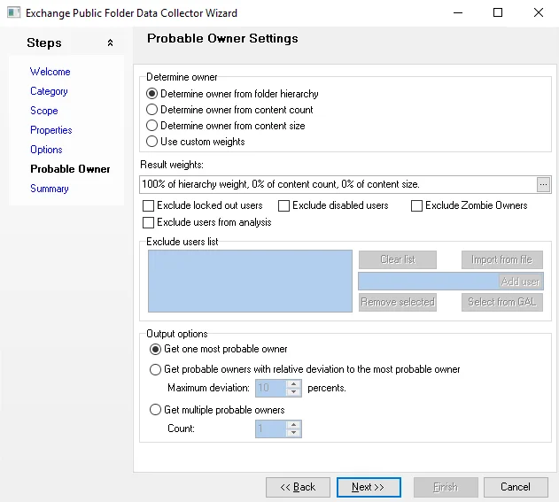Click the Count value field
This screenshot has height=502, width=559.
tap(270, 429)
